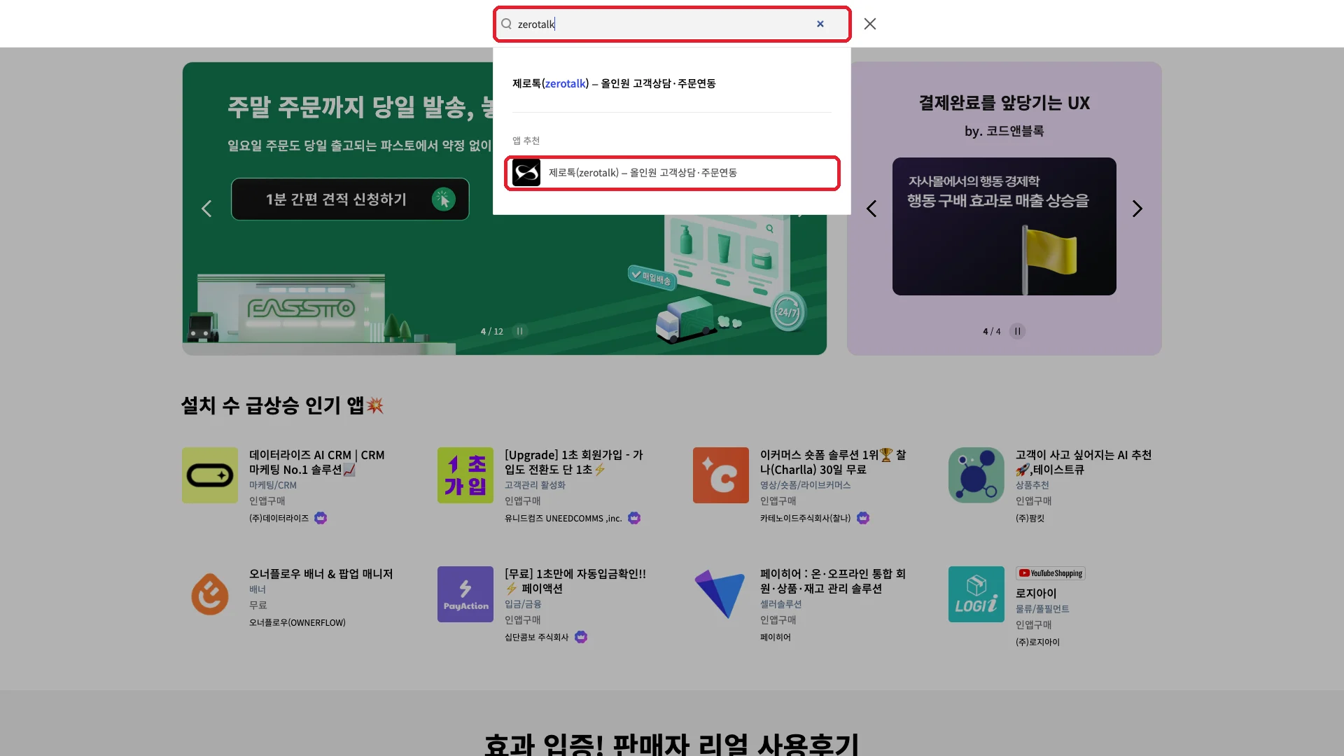The height and width of the screenshot is (756, 1344).
Task: Click the 1초 가입 app icon
Action: click(465, 475)
